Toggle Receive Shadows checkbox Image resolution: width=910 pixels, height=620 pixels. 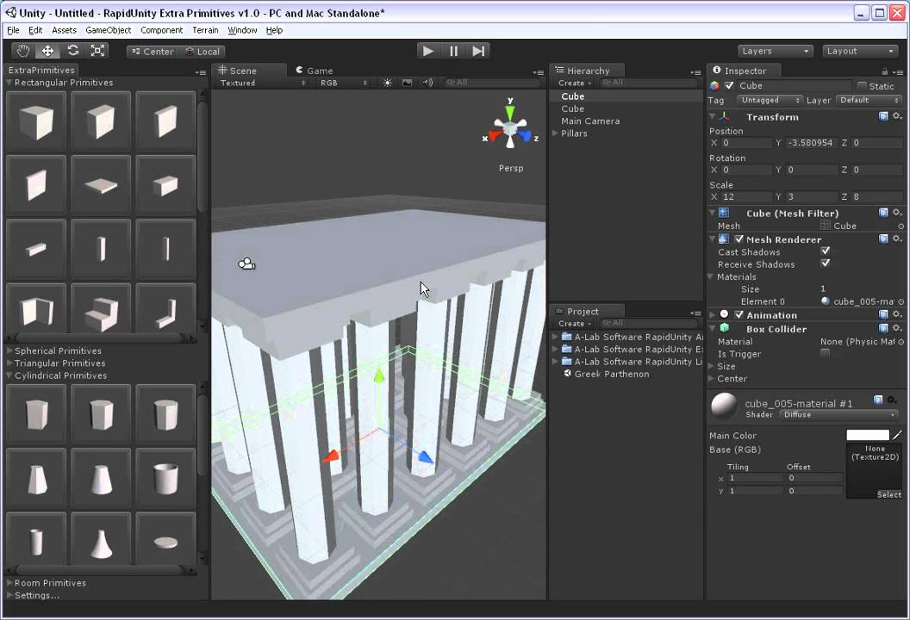(826, 263)
